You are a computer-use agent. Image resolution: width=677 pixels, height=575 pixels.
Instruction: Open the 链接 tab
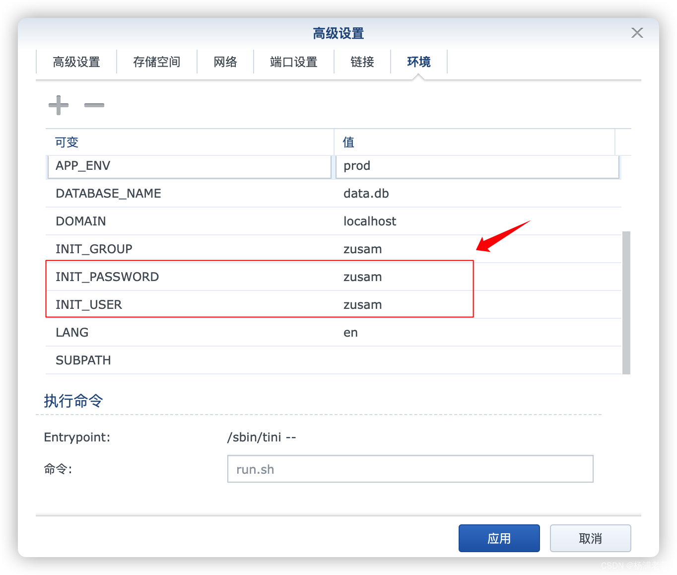click(x=362, y=62)
